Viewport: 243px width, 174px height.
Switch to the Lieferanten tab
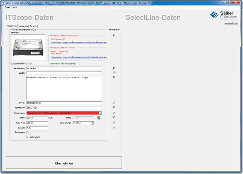[23, 26]
